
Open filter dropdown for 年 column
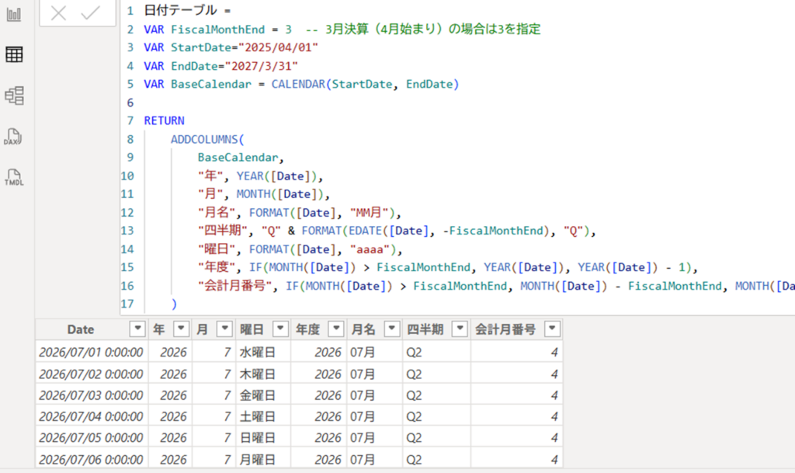pyautogui.click(x=181, y=329)
